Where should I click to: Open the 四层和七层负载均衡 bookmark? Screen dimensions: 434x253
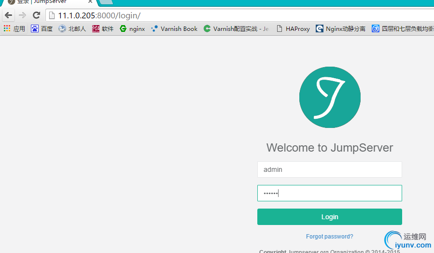point(403,28)
